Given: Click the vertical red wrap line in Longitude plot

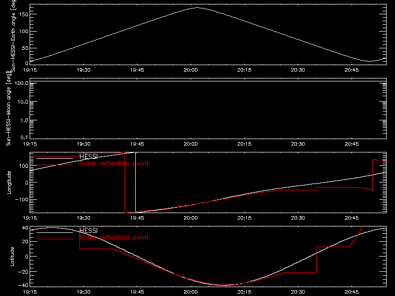Looking at the screenshot, I should (125, 183).
